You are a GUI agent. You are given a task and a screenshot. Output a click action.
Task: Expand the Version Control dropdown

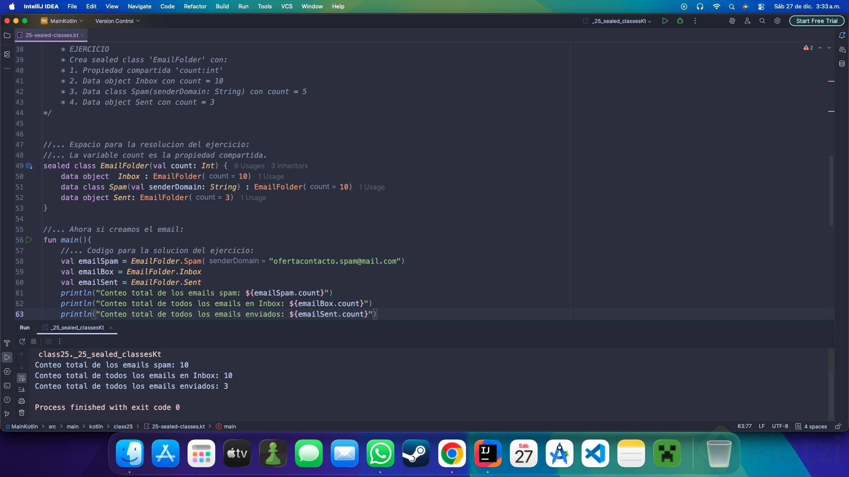117,21
